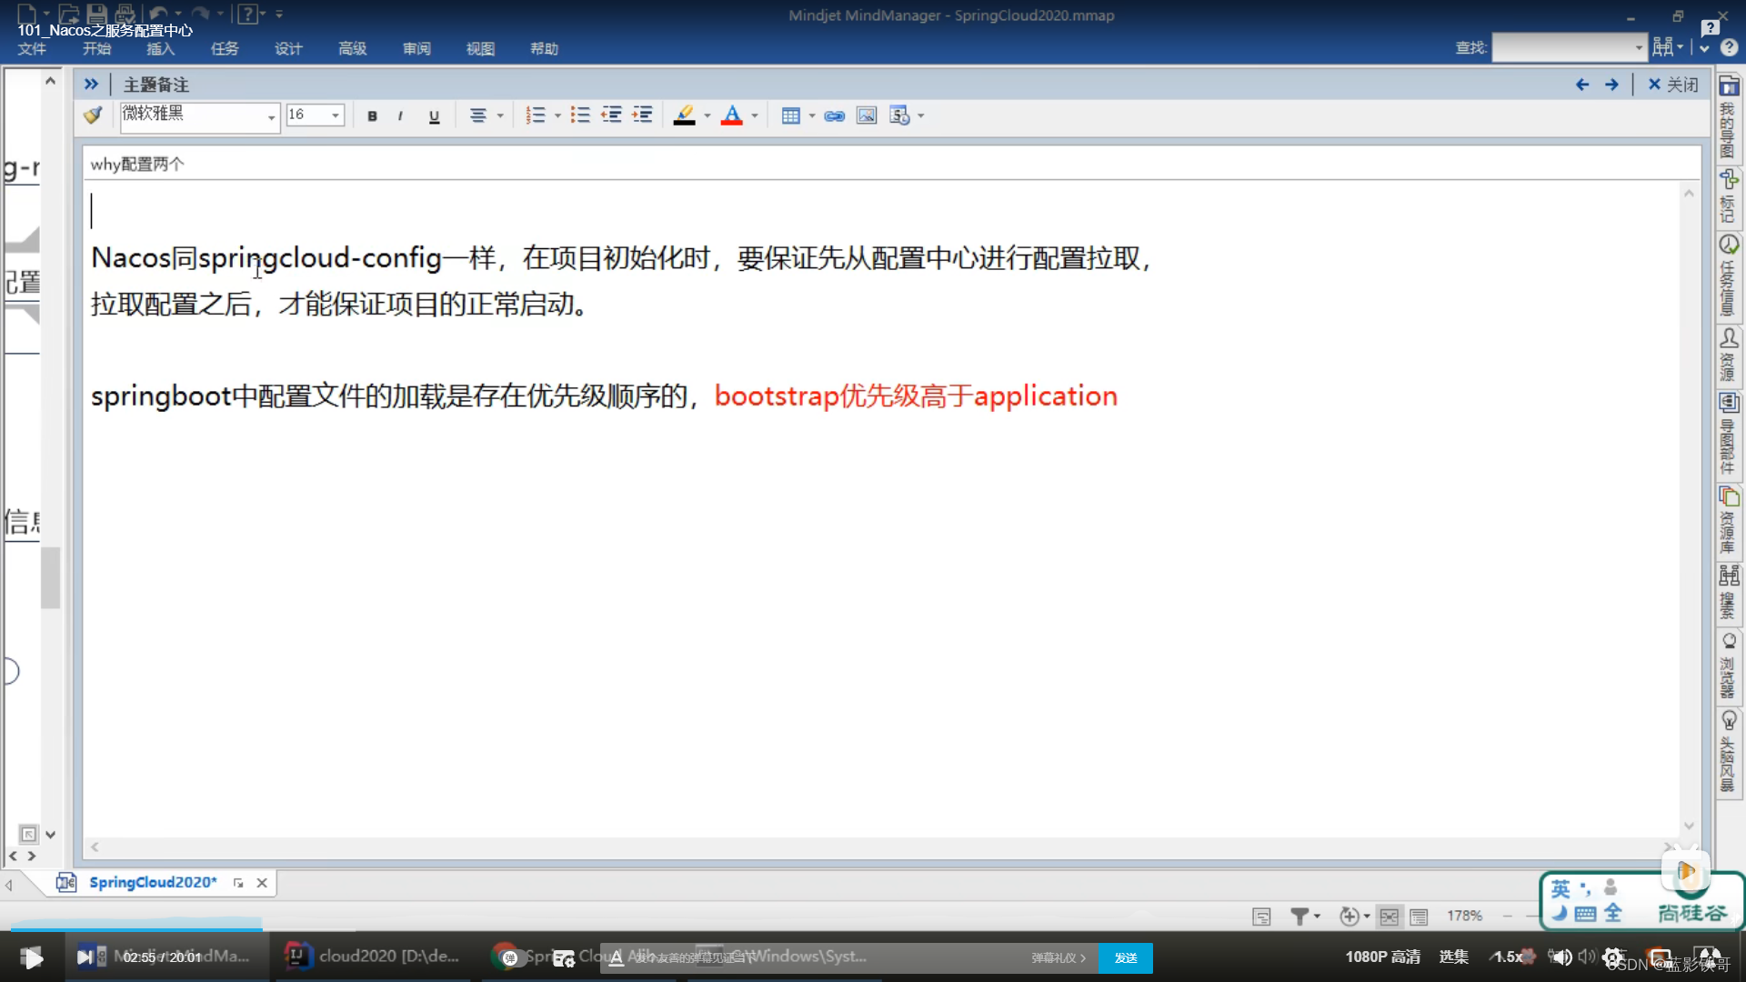Insert a numbered list in notes
Screen dimensions: 1746x982
click(x=536, y=115)
